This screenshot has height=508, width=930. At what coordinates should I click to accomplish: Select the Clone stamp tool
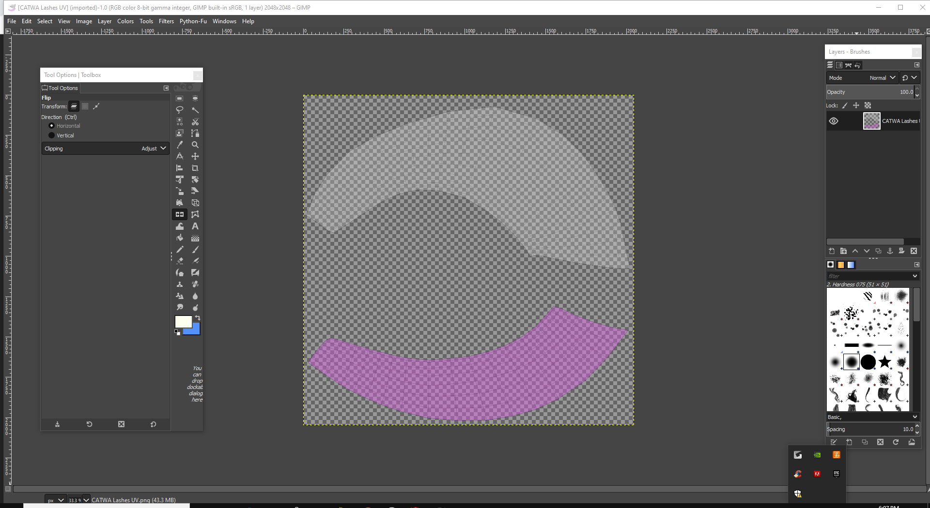pyautogui.click(x=180, y=284)
